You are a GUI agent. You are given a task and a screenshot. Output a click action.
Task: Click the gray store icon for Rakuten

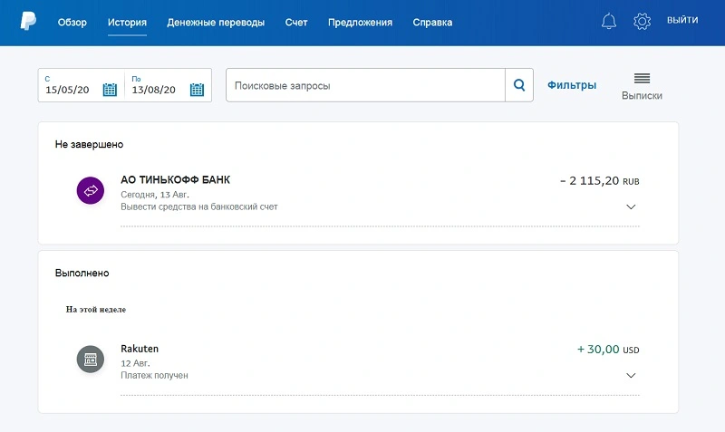tap(90, 359)
